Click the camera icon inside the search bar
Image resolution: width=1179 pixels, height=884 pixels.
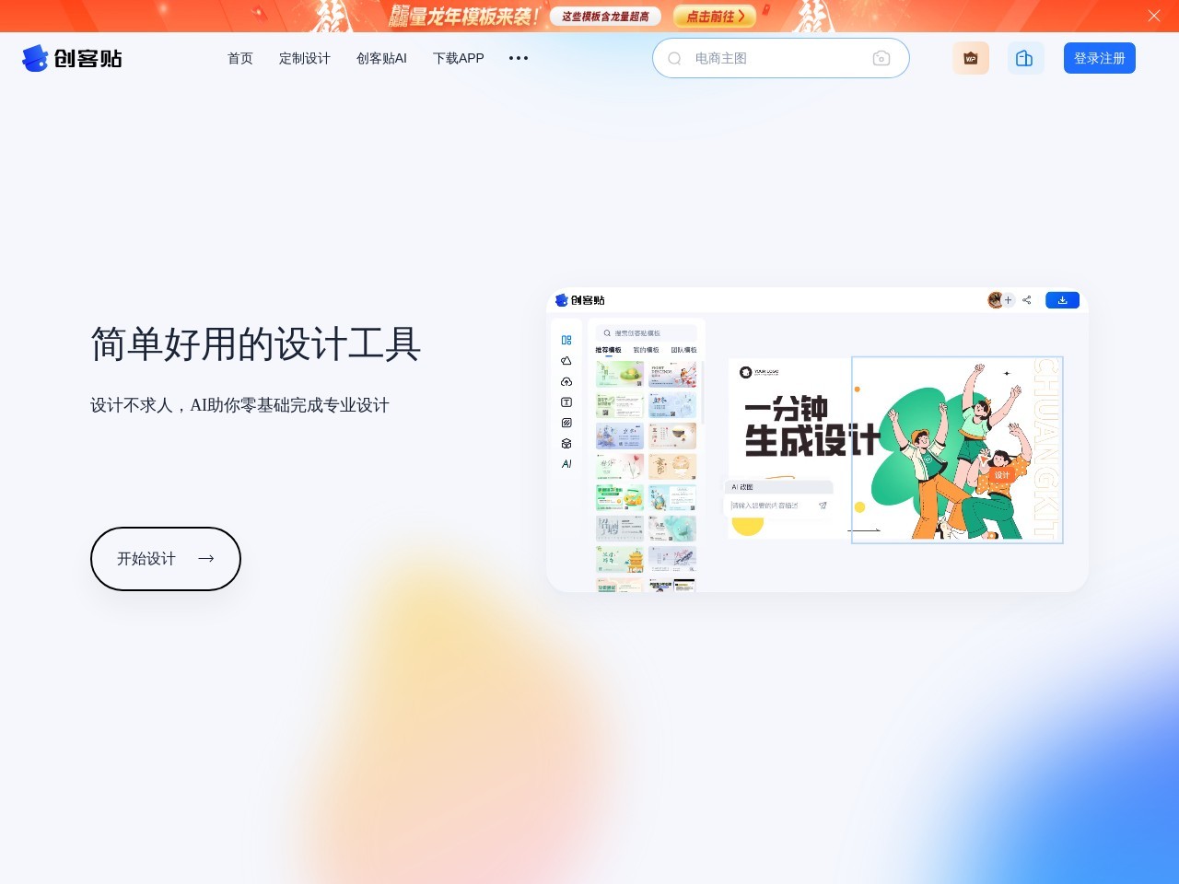pos(881,58)
